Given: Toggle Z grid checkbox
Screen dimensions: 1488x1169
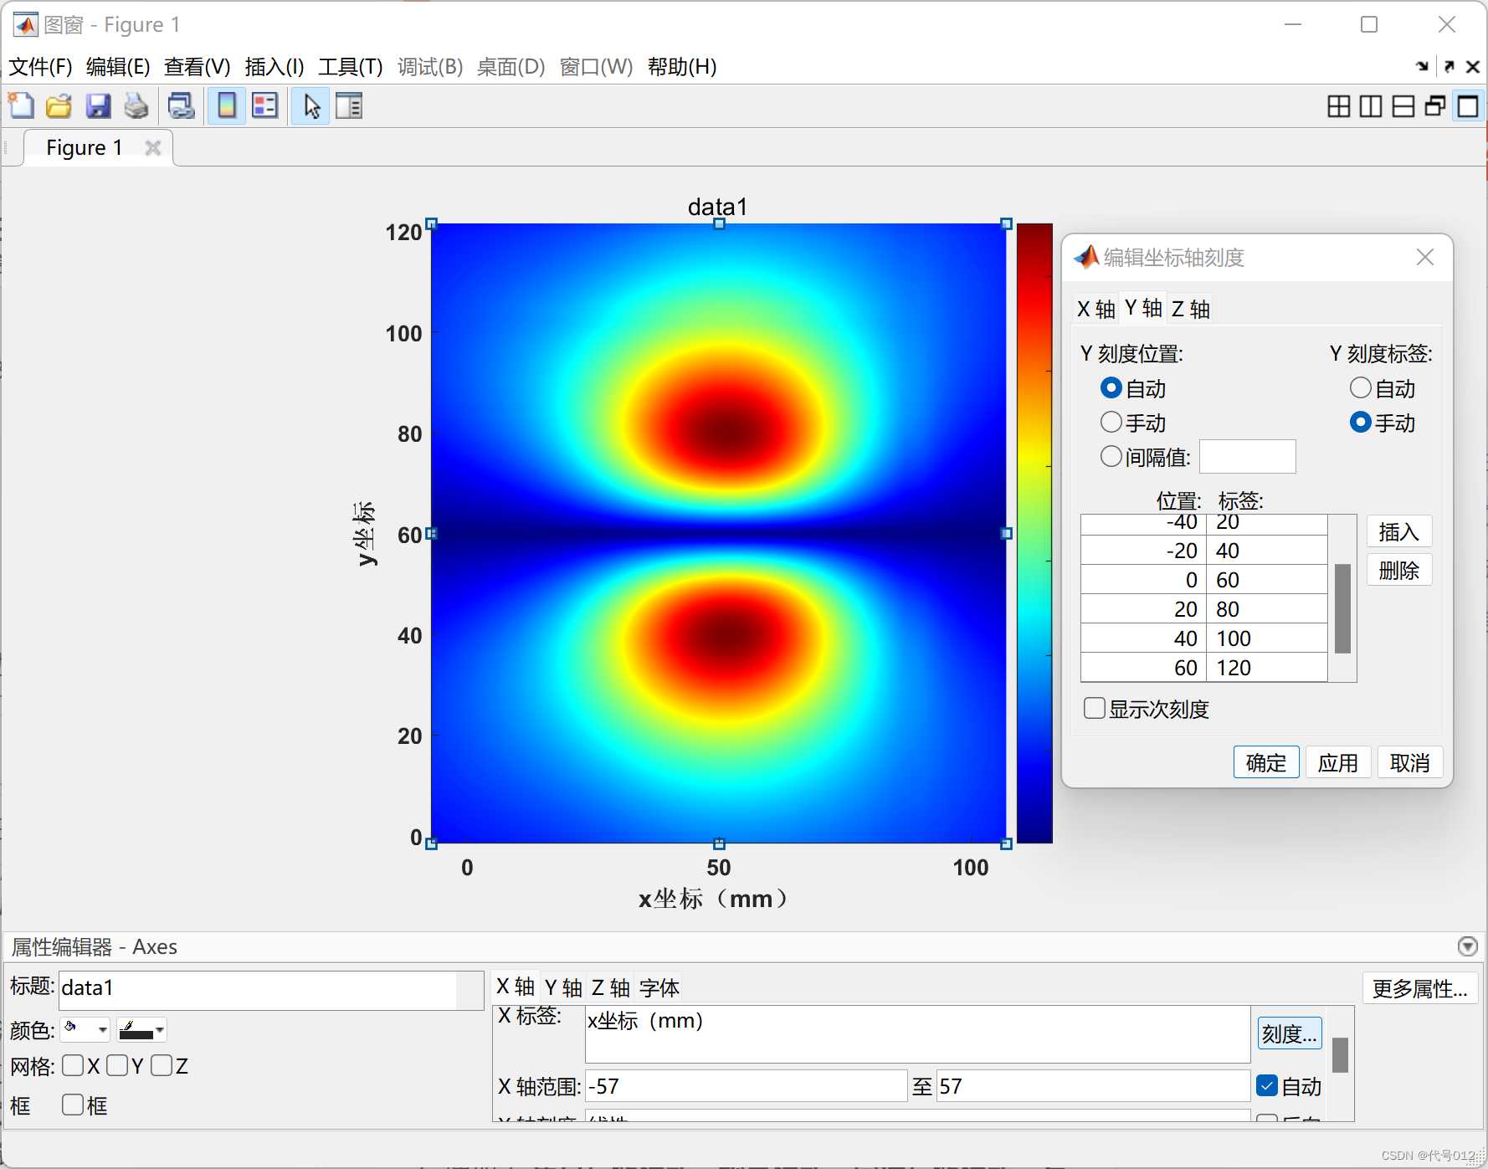Looking at the screenshot, I should 162,1065.
